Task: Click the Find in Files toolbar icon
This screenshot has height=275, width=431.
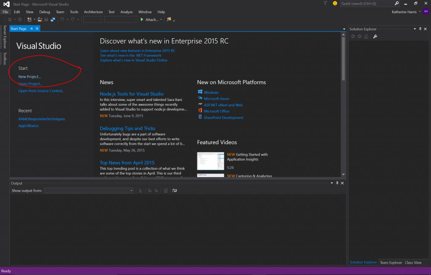Action: 169,19
